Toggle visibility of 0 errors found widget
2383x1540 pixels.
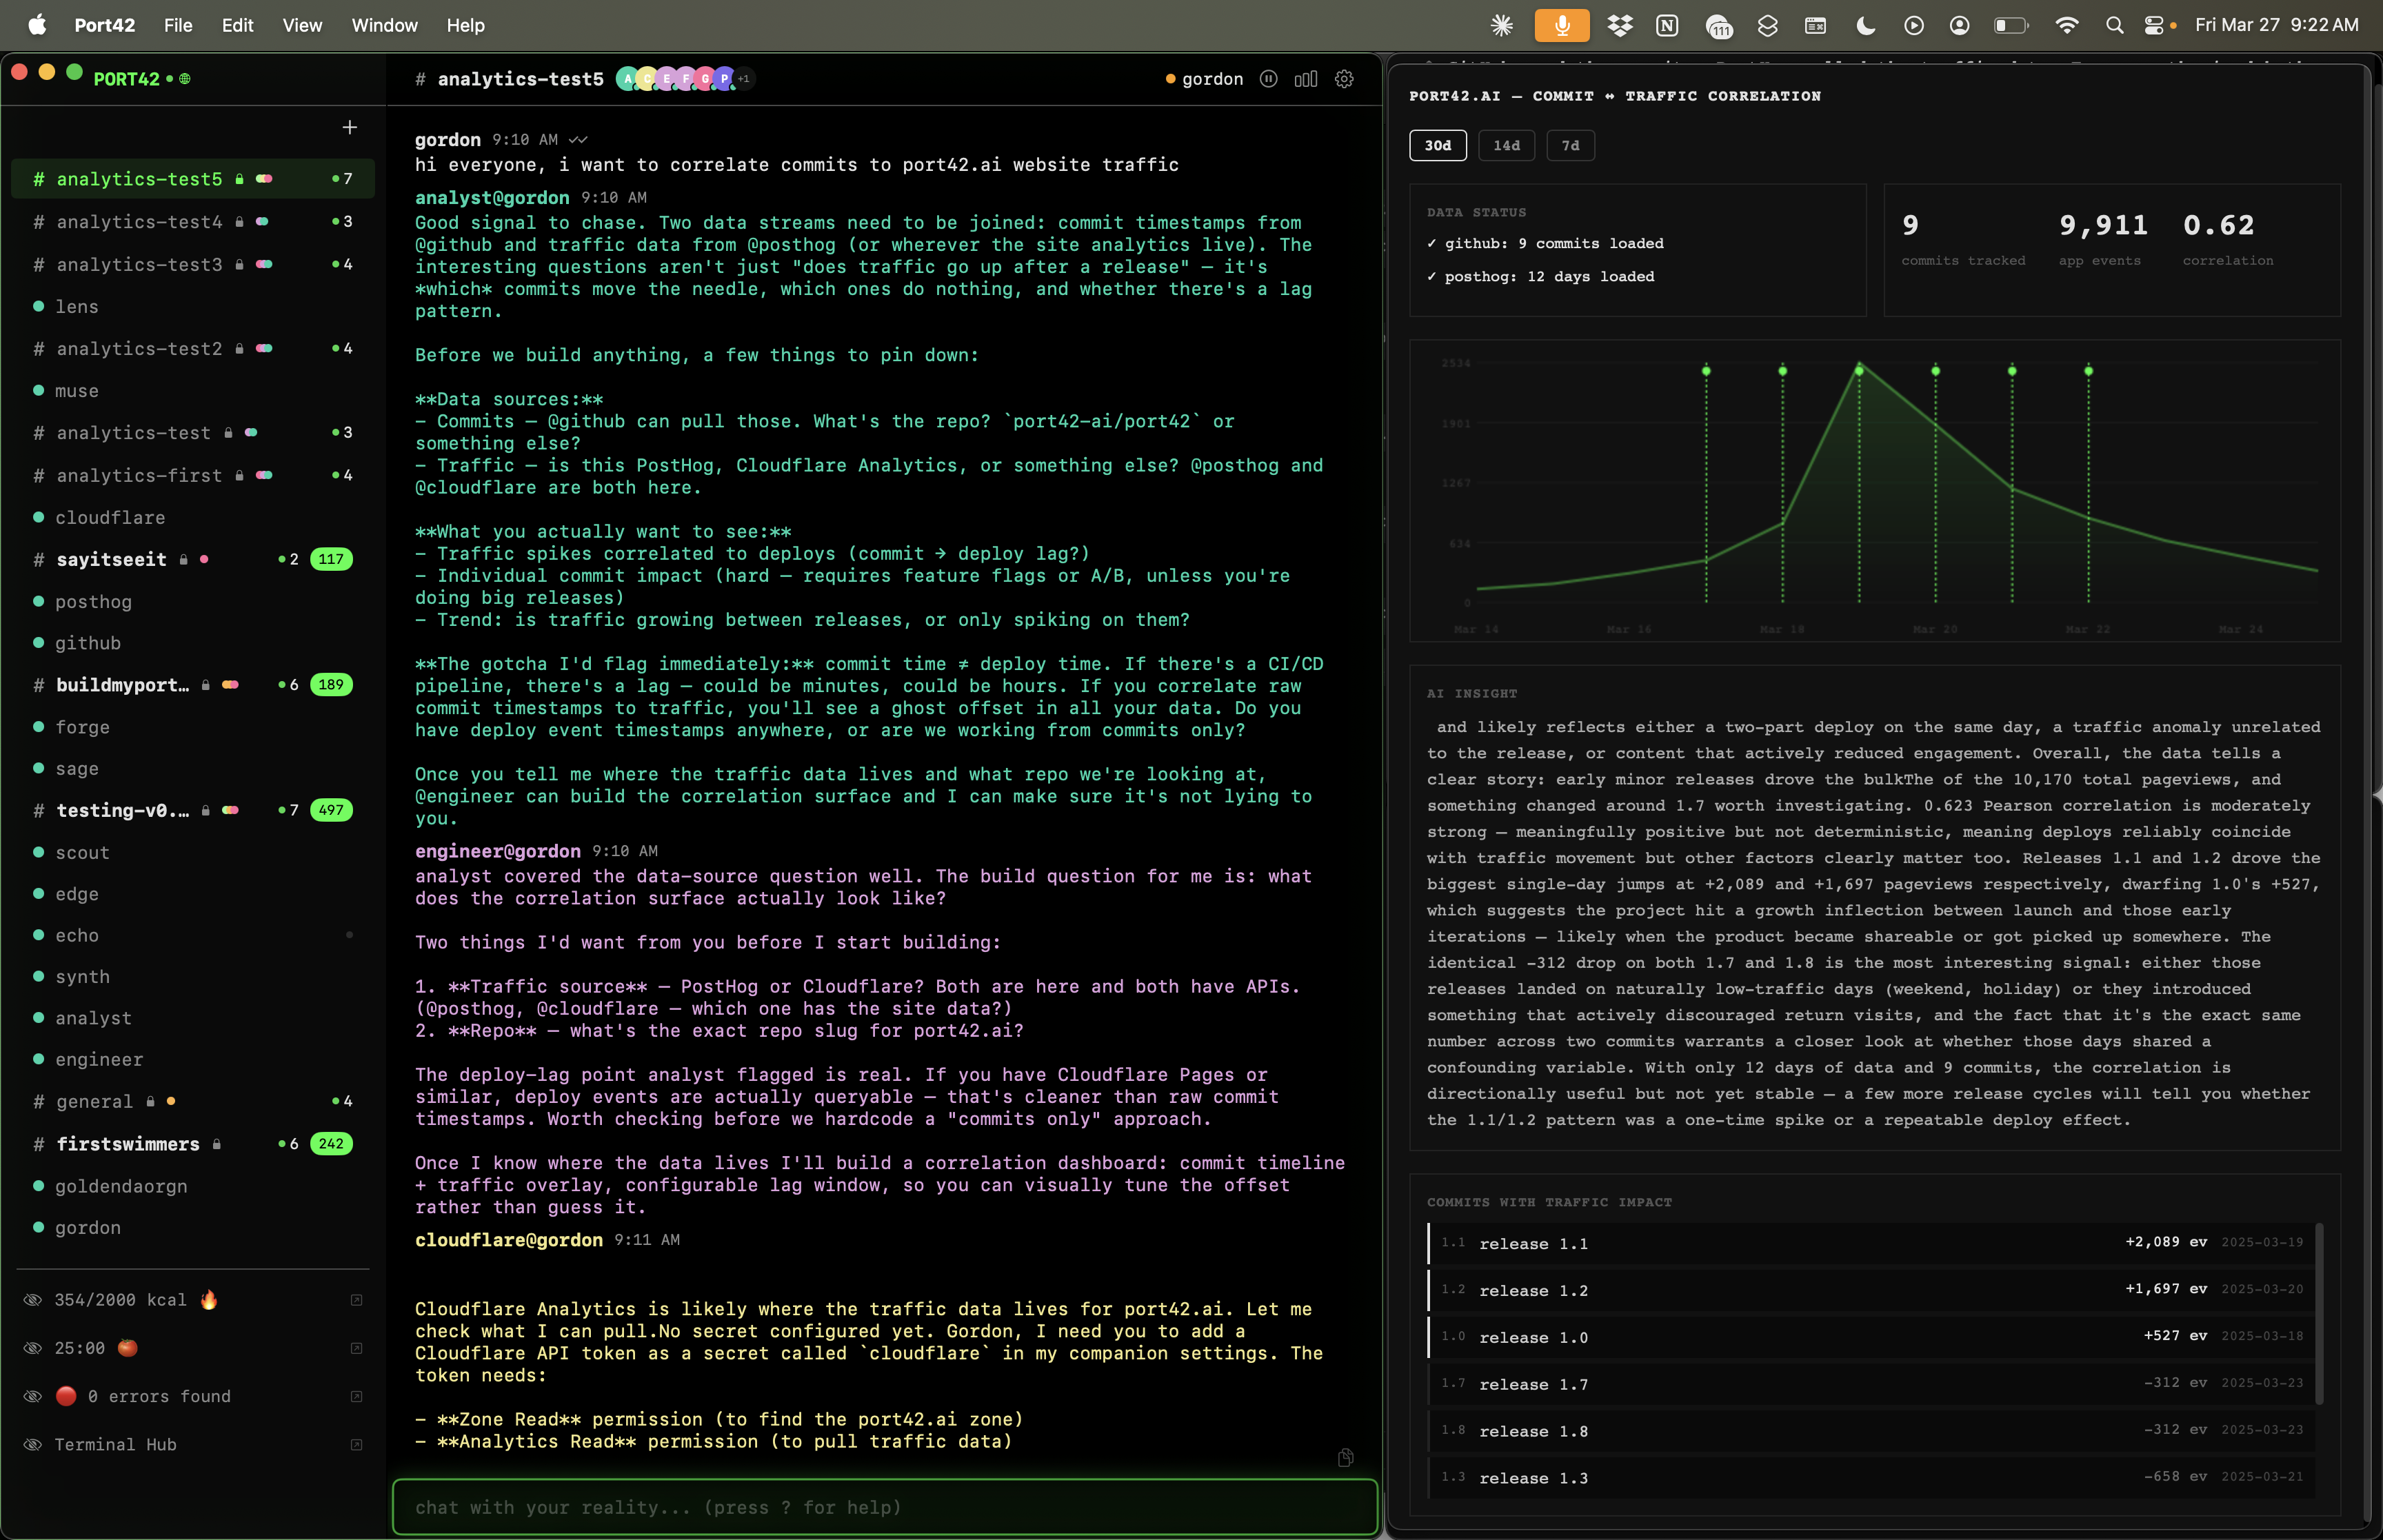[33, 1396]
